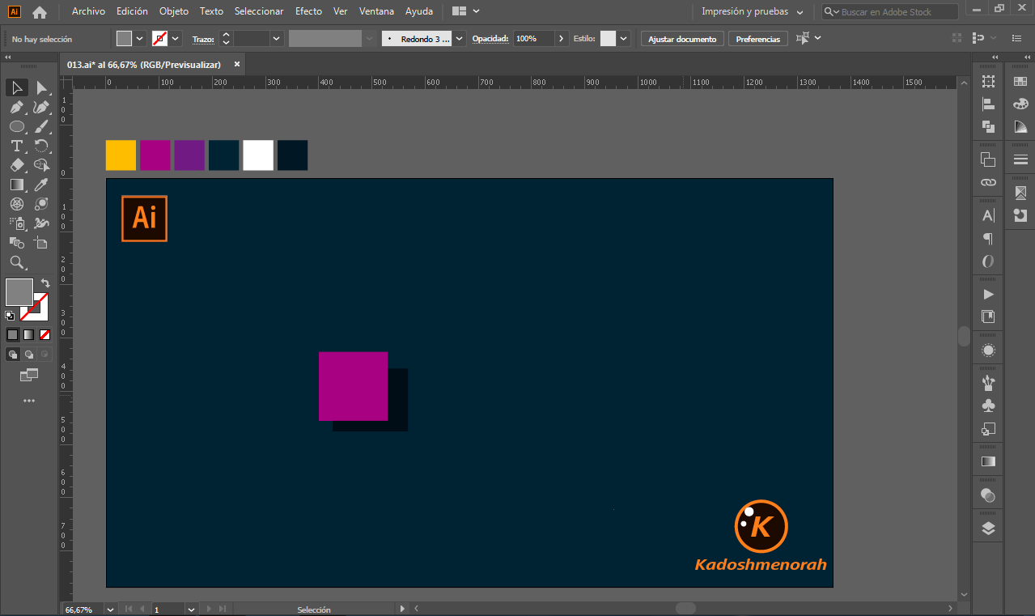Enable Draw Normal mode
This screenshot has height=616, width=1035.
pyautogui.click(x=12, y=355)
